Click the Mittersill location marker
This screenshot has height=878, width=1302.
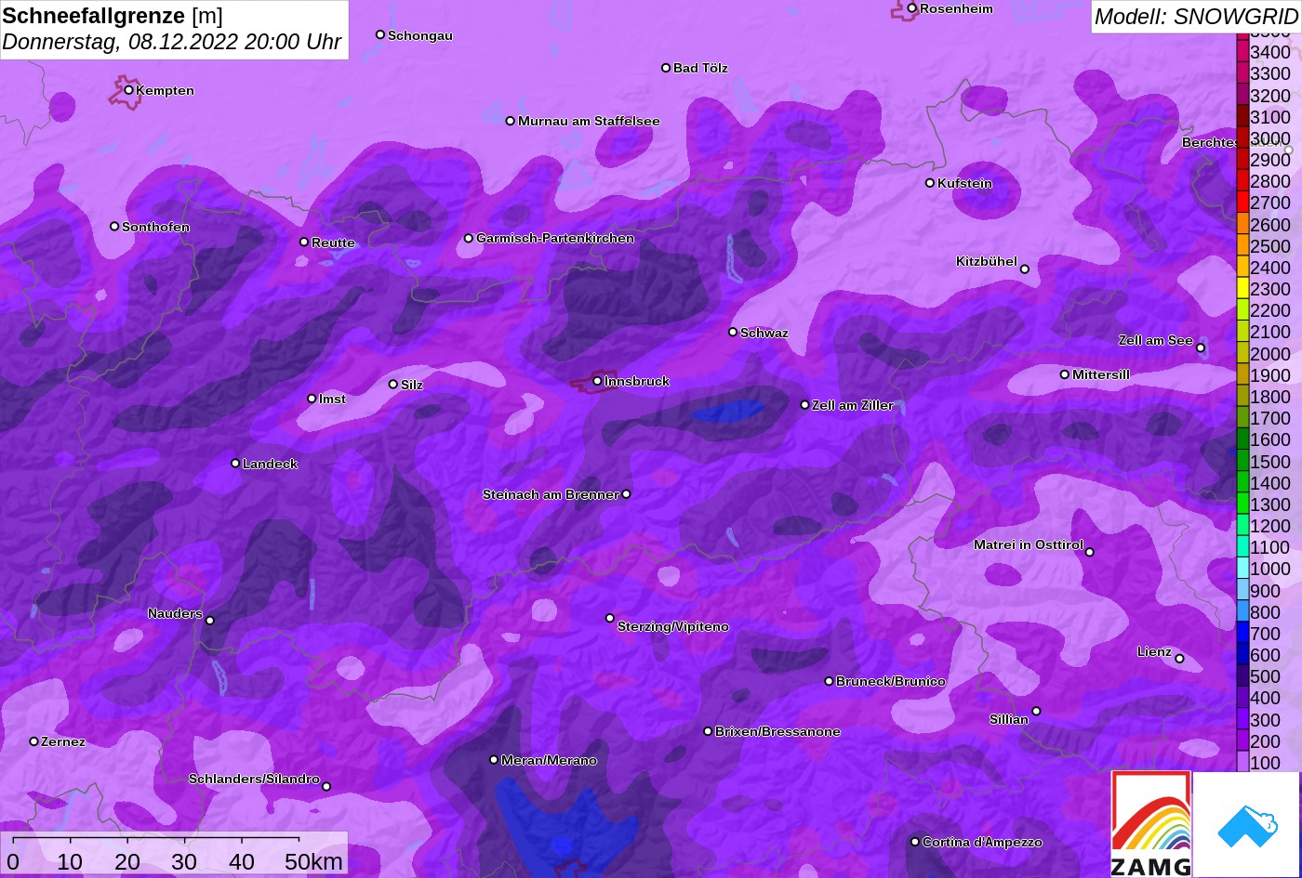(x=1065, y=374)
